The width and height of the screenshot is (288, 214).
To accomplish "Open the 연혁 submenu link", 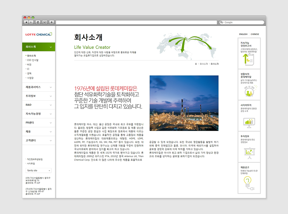I will click(29, 73).
